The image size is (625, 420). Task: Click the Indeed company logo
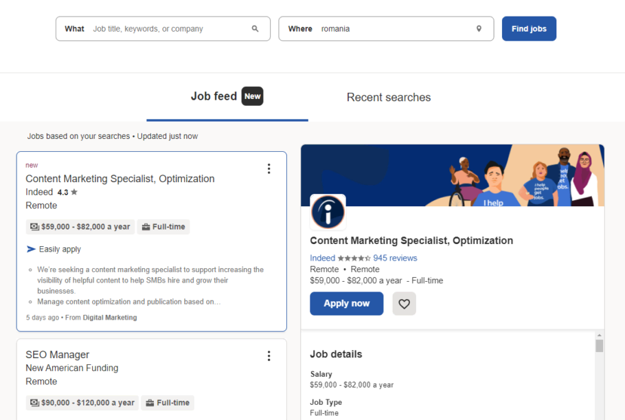pyautogui.click(x=328, y=212)
